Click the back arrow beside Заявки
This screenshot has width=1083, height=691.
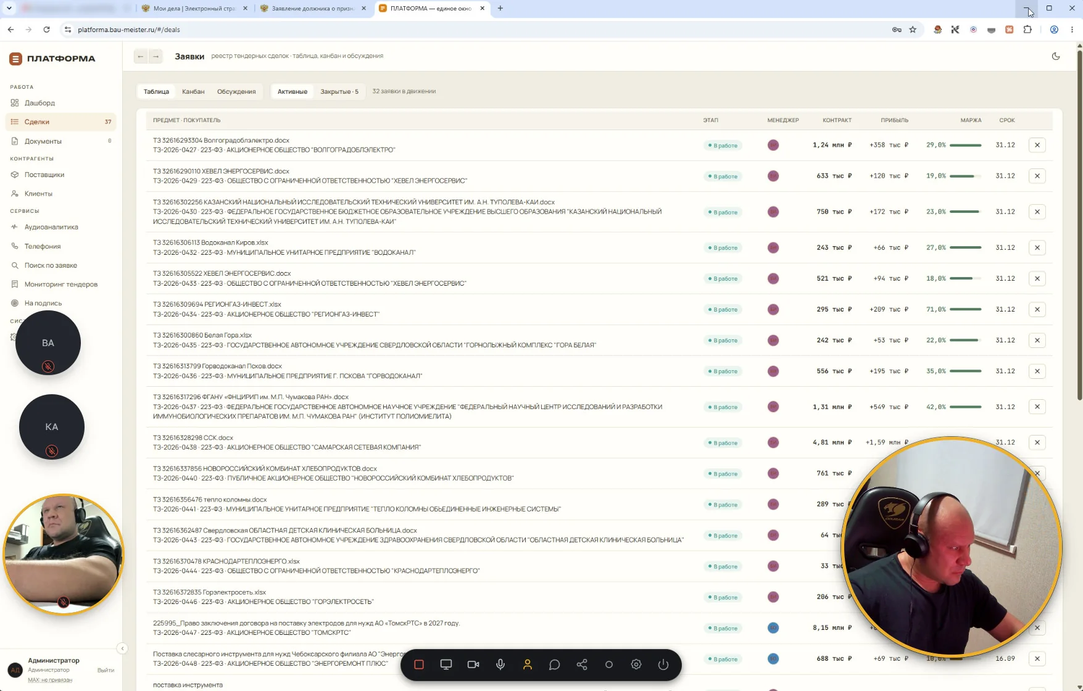click(x=141, y=56)
